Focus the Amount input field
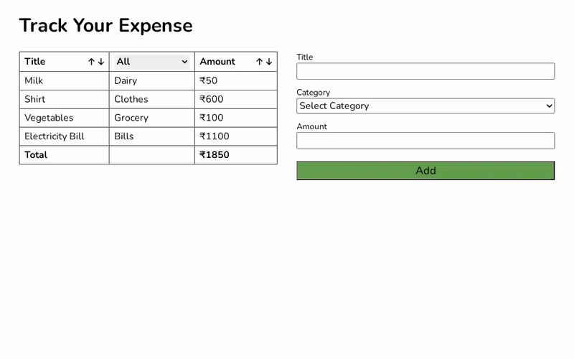 click(425, 141)
